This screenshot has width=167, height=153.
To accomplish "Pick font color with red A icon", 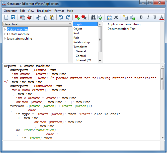I will tap(161, 17).
